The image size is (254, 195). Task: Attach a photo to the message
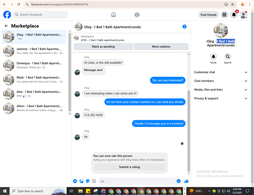pyautogui.click(x=81, y=181)
